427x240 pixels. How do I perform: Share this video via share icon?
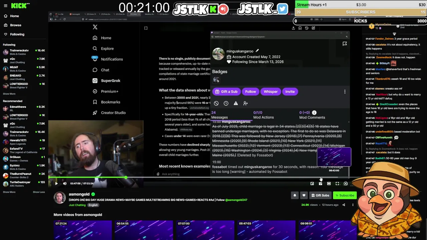(344, 205)
